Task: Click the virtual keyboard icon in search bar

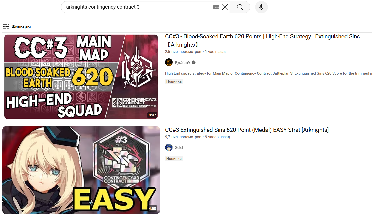Action: [x=216, y=7]
